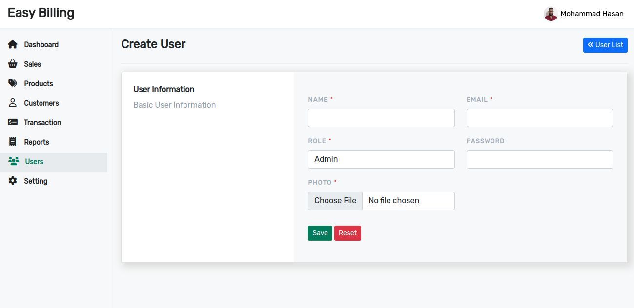Click the Choose File button
634x308 pixels.
(x=335, y=201)
